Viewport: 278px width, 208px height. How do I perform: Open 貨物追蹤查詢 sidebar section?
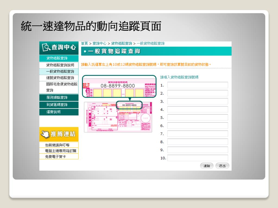pos(59,58)
